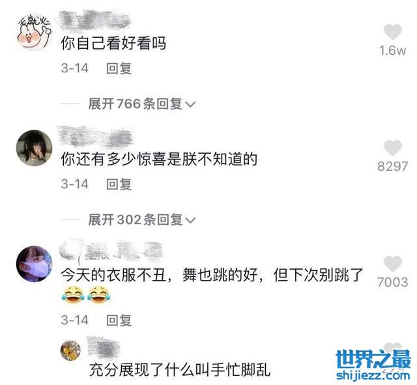Screen dimensions: 417x385
Task: Reply to the '你还有多少惊喜是朕不知道的' comment
Action: coord(119,184)
